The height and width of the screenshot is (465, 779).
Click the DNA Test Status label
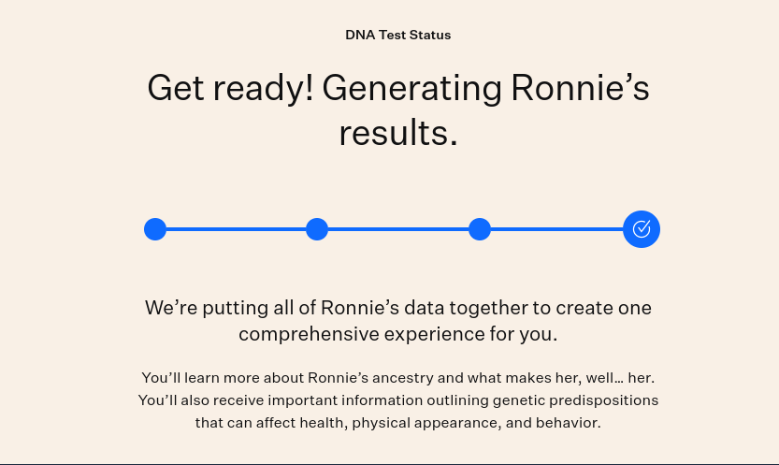click(x=398, y=35)
